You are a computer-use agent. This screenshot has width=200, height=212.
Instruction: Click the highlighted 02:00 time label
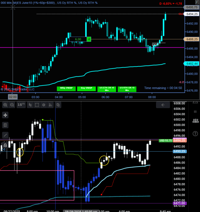tap(13, 97)
